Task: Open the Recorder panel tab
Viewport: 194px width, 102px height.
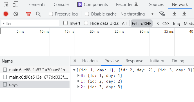Action: pyautogui.click(x=124, y=5)
